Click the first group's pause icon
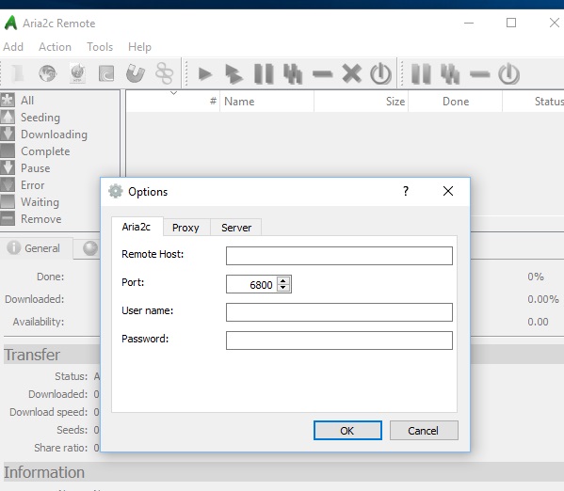This screenshot has height=491, width=564. tap(264, 73)
